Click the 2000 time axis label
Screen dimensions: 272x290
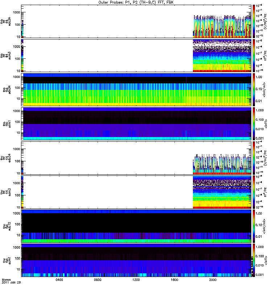click(x=213, y=279)
